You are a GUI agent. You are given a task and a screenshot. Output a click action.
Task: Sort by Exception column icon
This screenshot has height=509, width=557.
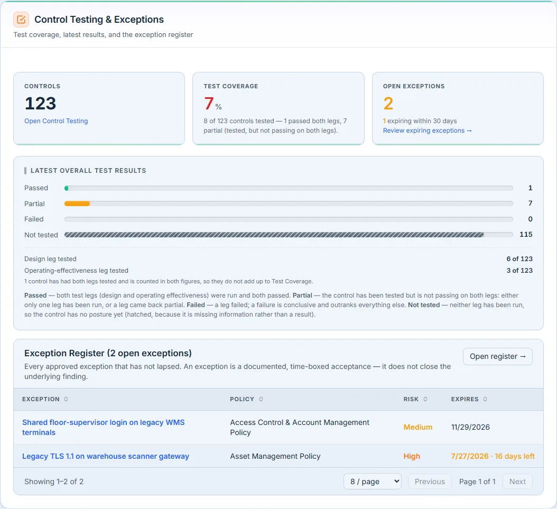pyautogui.click(x=66, y=399)
